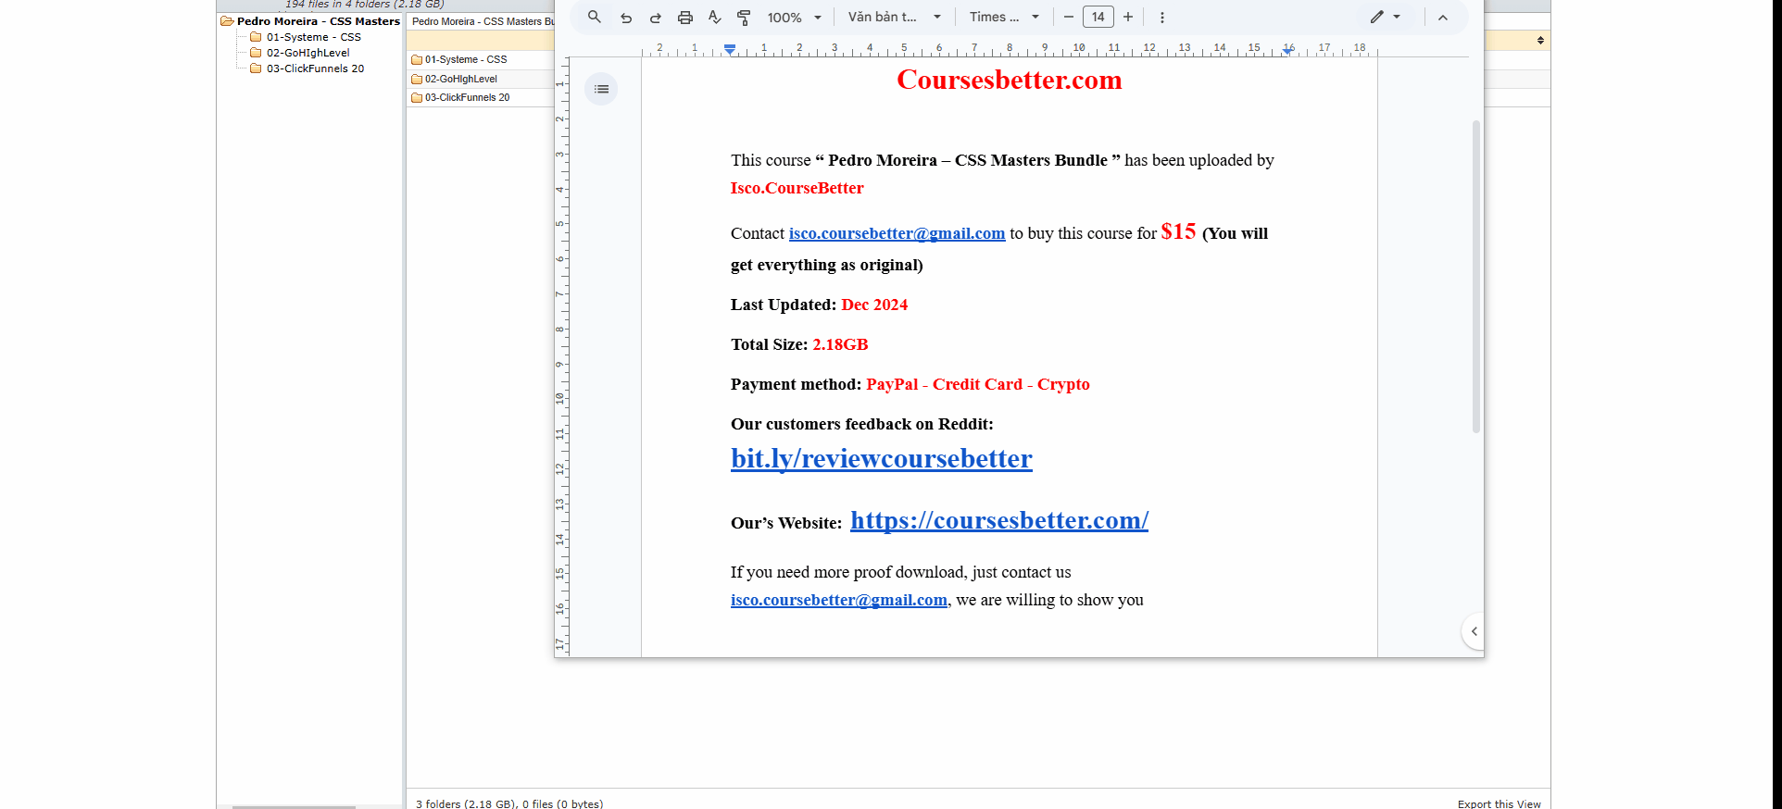Select 03-ClickFunnels 20 in the folder tree

pyautogui.click(x=316, y=68)
